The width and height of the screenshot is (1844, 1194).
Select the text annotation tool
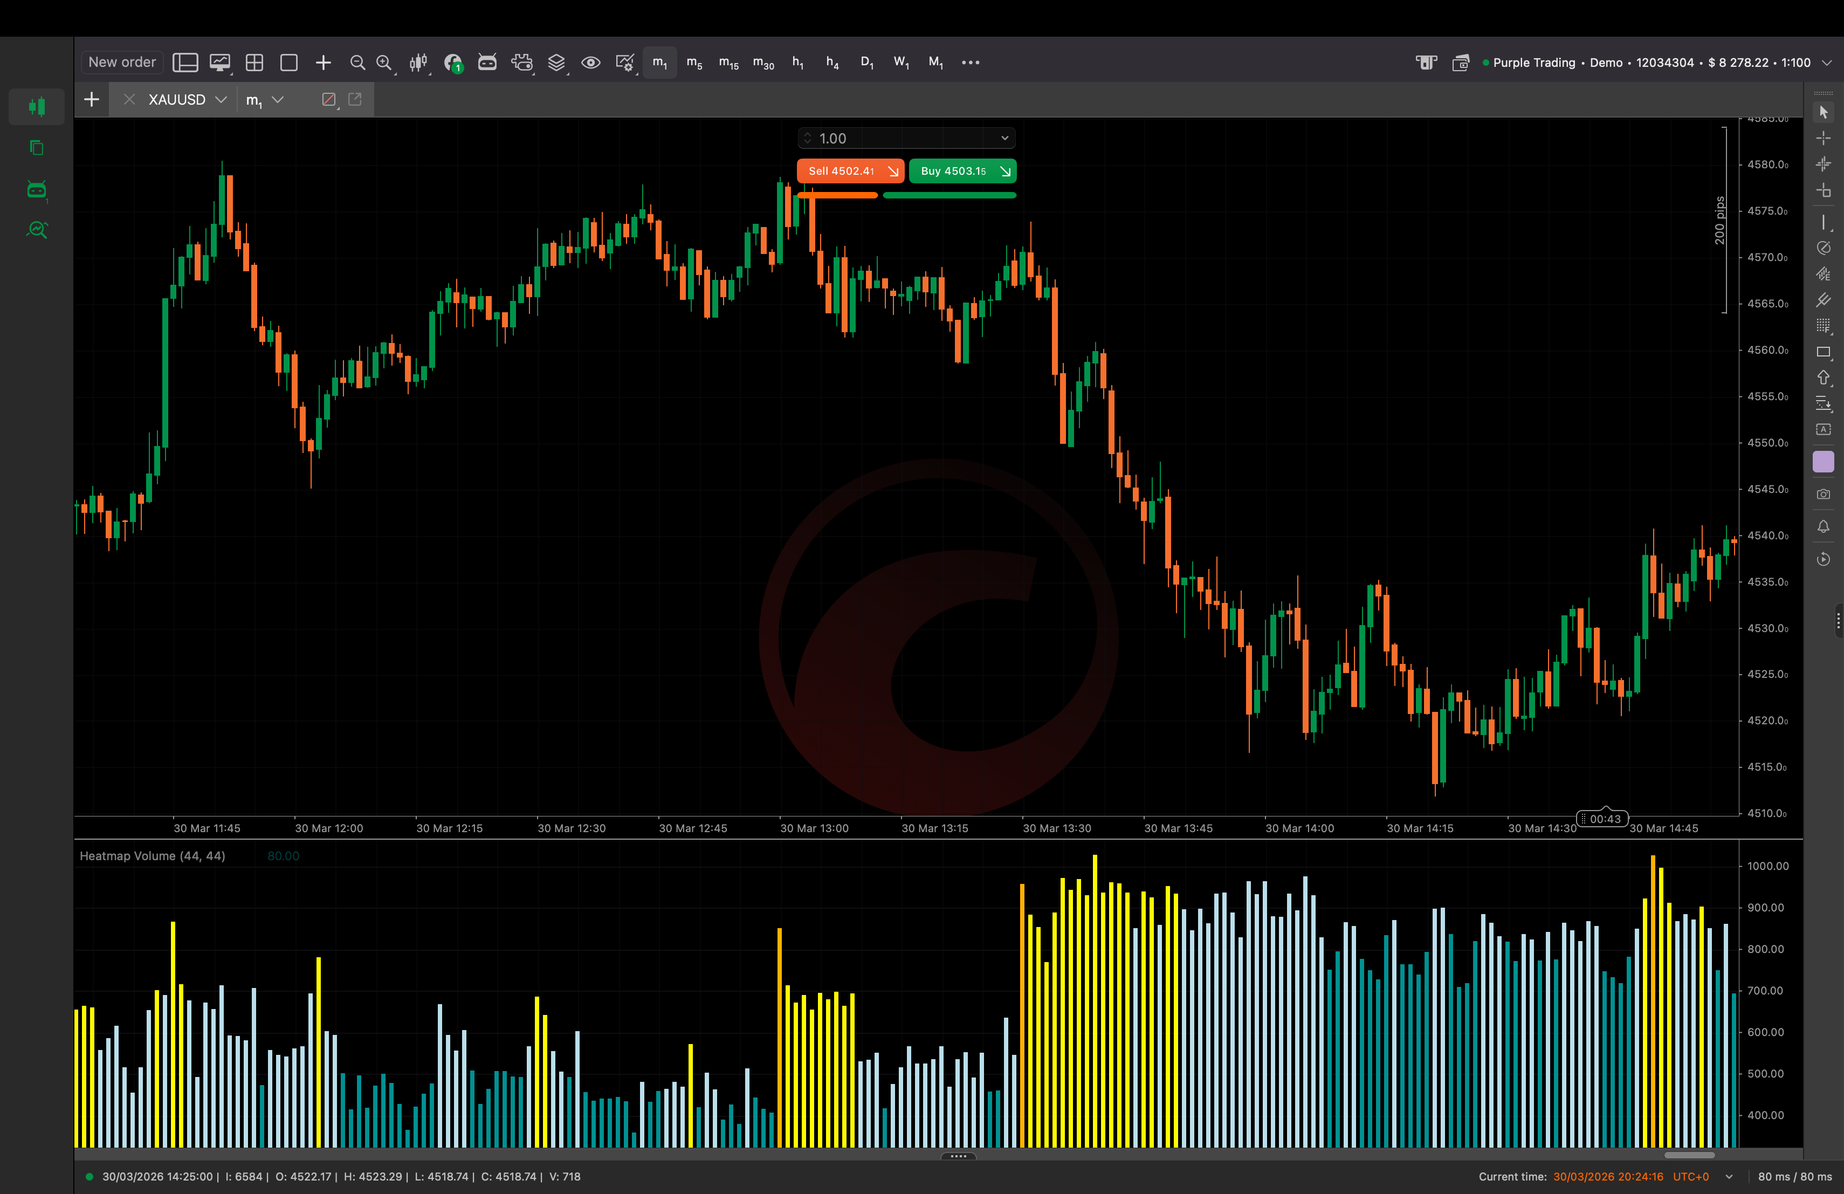[x=1824, y=430]
